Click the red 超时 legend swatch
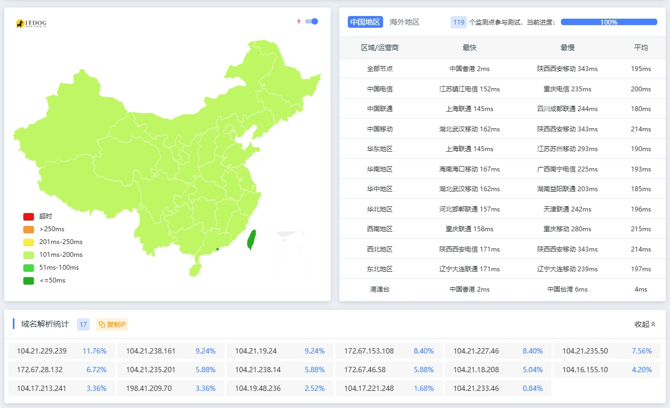The image size is (670, 408). (28, 216)
